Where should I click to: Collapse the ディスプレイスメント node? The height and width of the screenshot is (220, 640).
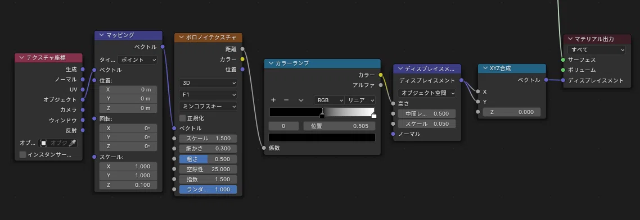pyautogui.click(x=400, y=68)
